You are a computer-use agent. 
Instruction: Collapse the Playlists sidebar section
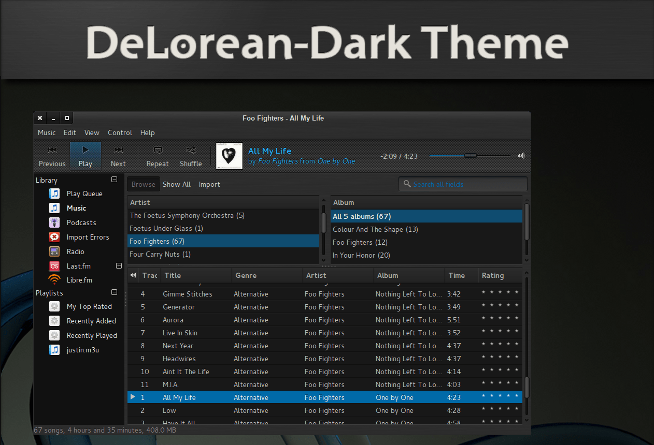pyautogui.click(x=114, y=292)
